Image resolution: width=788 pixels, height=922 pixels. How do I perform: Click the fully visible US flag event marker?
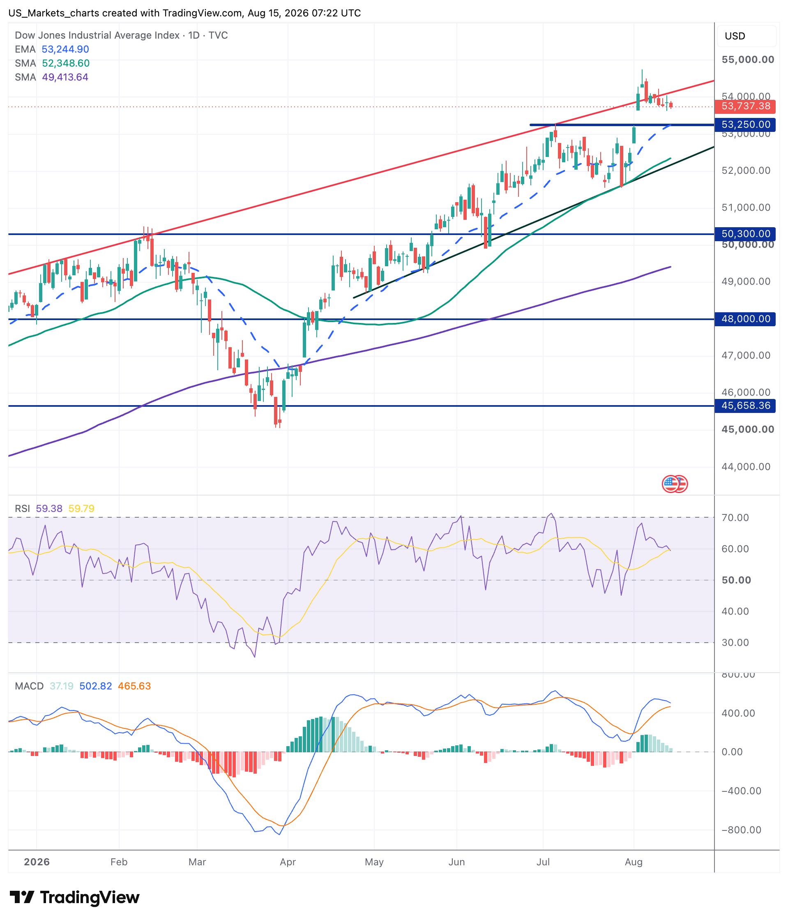coord(670,484)
